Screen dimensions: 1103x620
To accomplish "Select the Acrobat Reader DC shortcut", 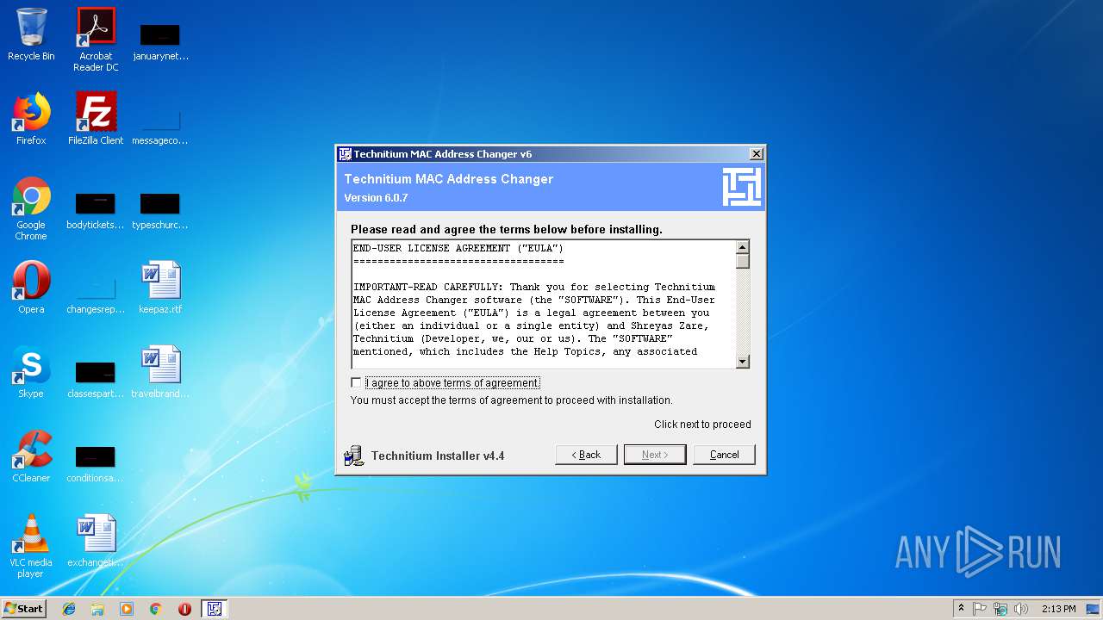I will pos(96,40).
